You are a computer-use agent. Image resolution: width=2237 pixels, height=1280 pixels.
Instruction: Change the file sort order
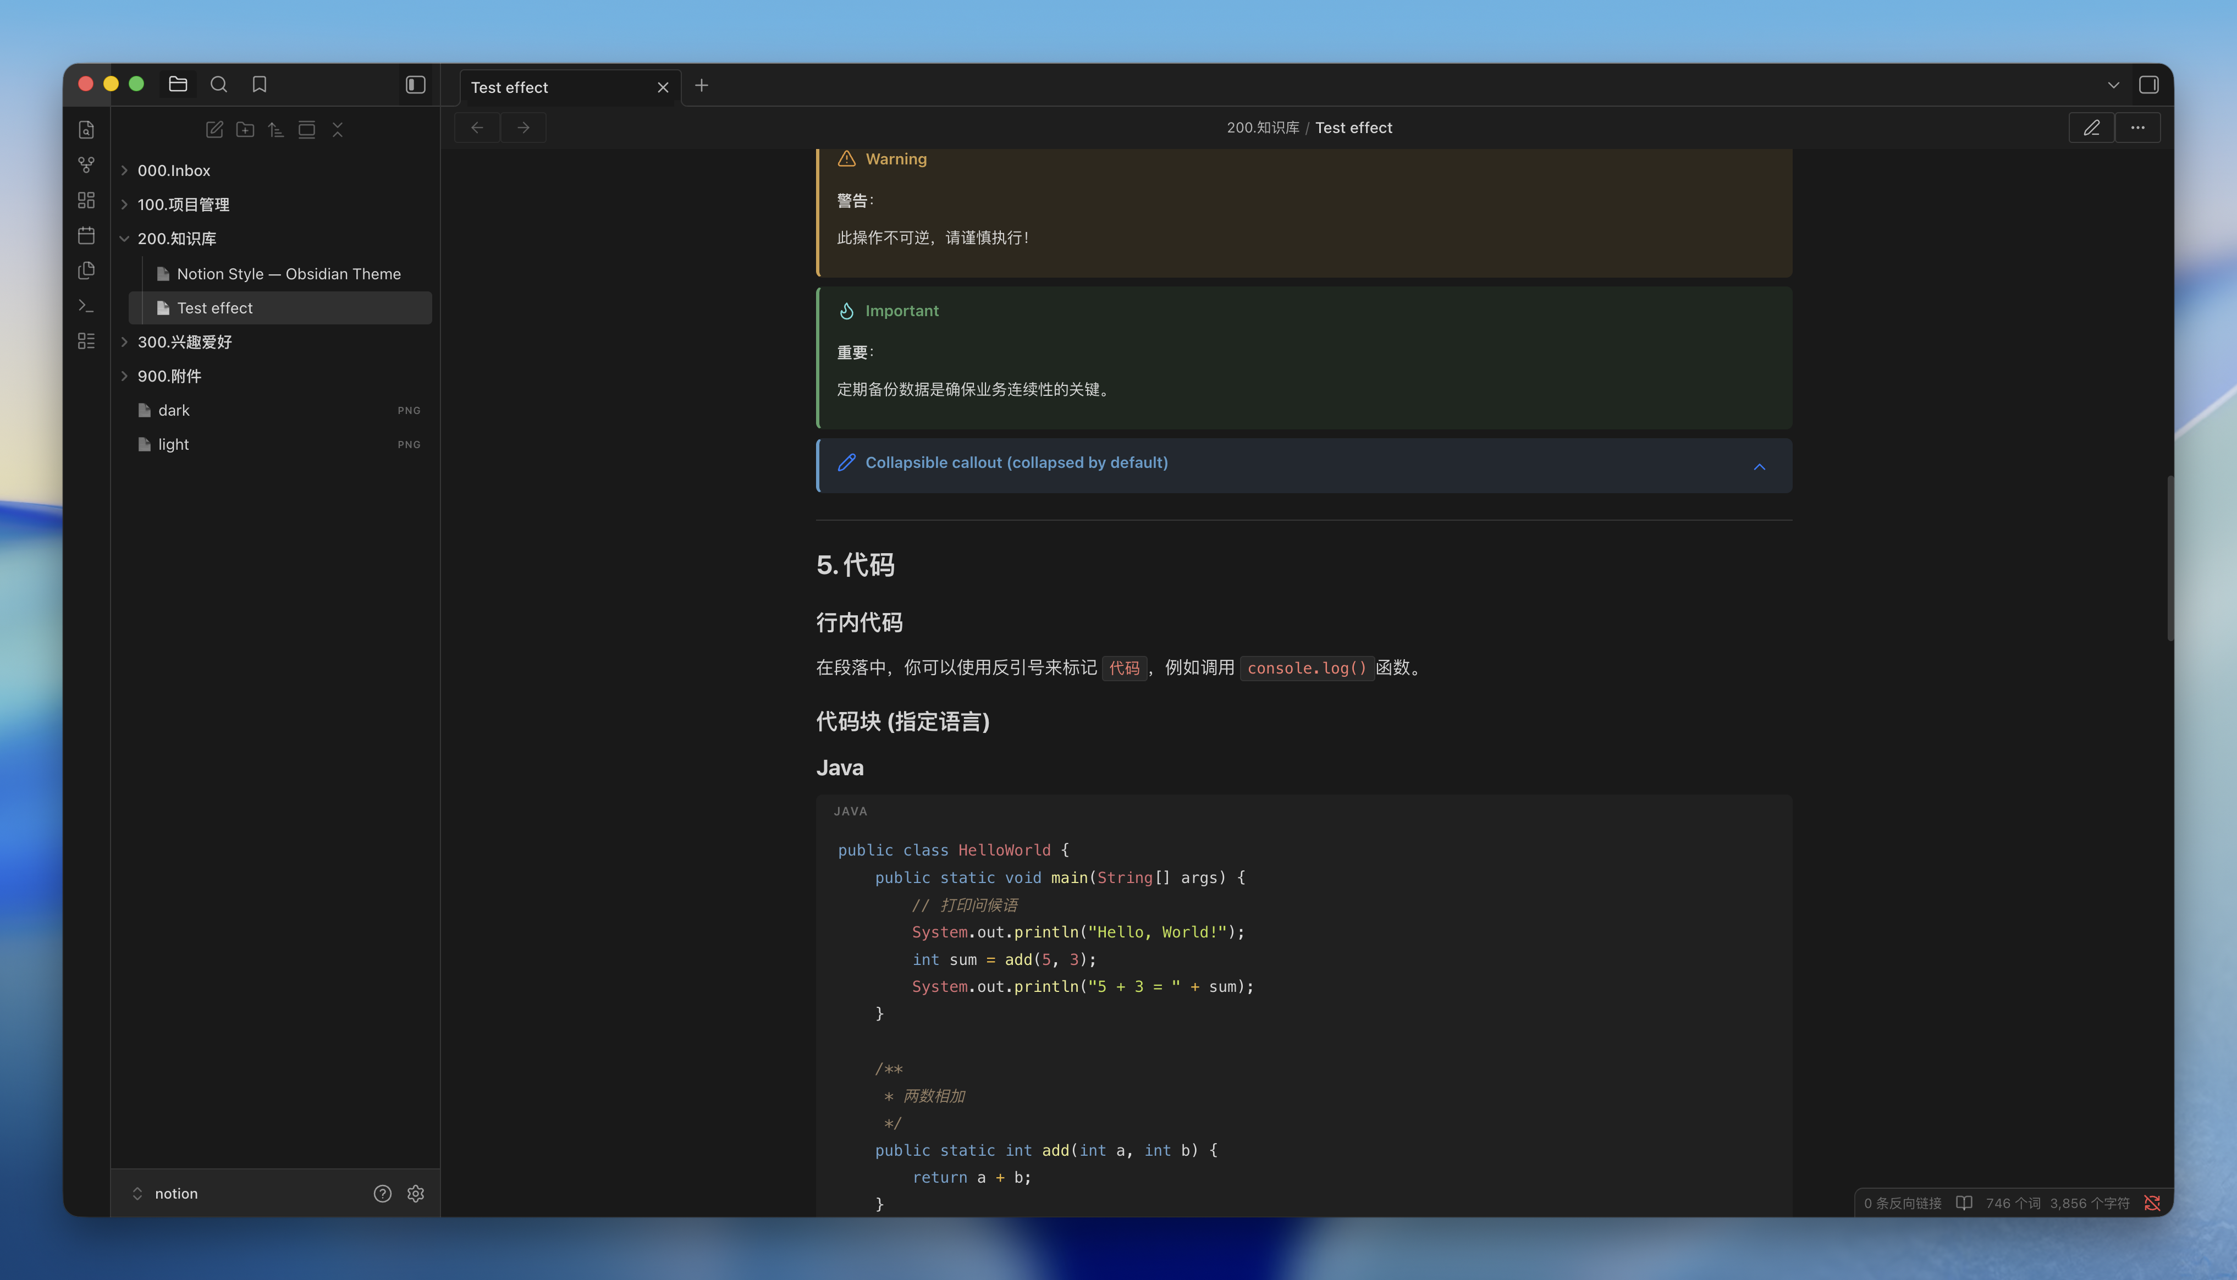(276, 130)
